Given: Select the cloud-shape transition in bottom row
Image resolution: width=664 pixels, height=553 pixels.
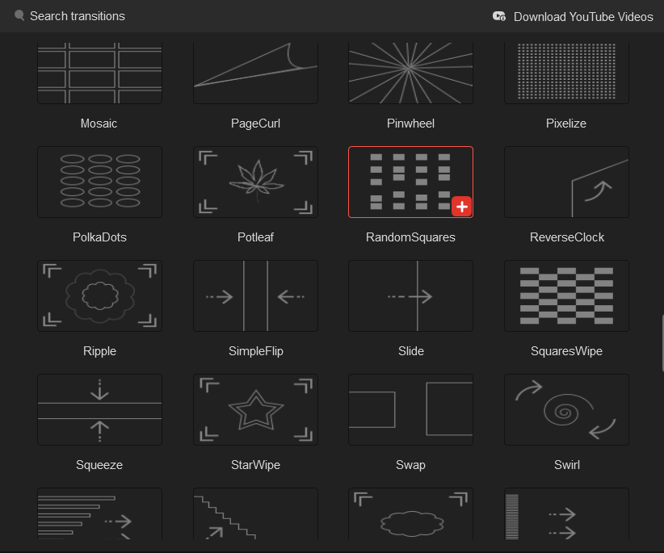Looking at the screenshot, I should (410, 513).
